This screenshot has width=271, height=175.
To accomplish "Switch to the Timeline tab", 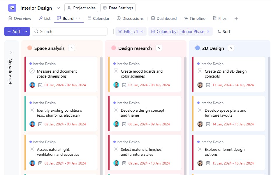I will tap(195, 18).
